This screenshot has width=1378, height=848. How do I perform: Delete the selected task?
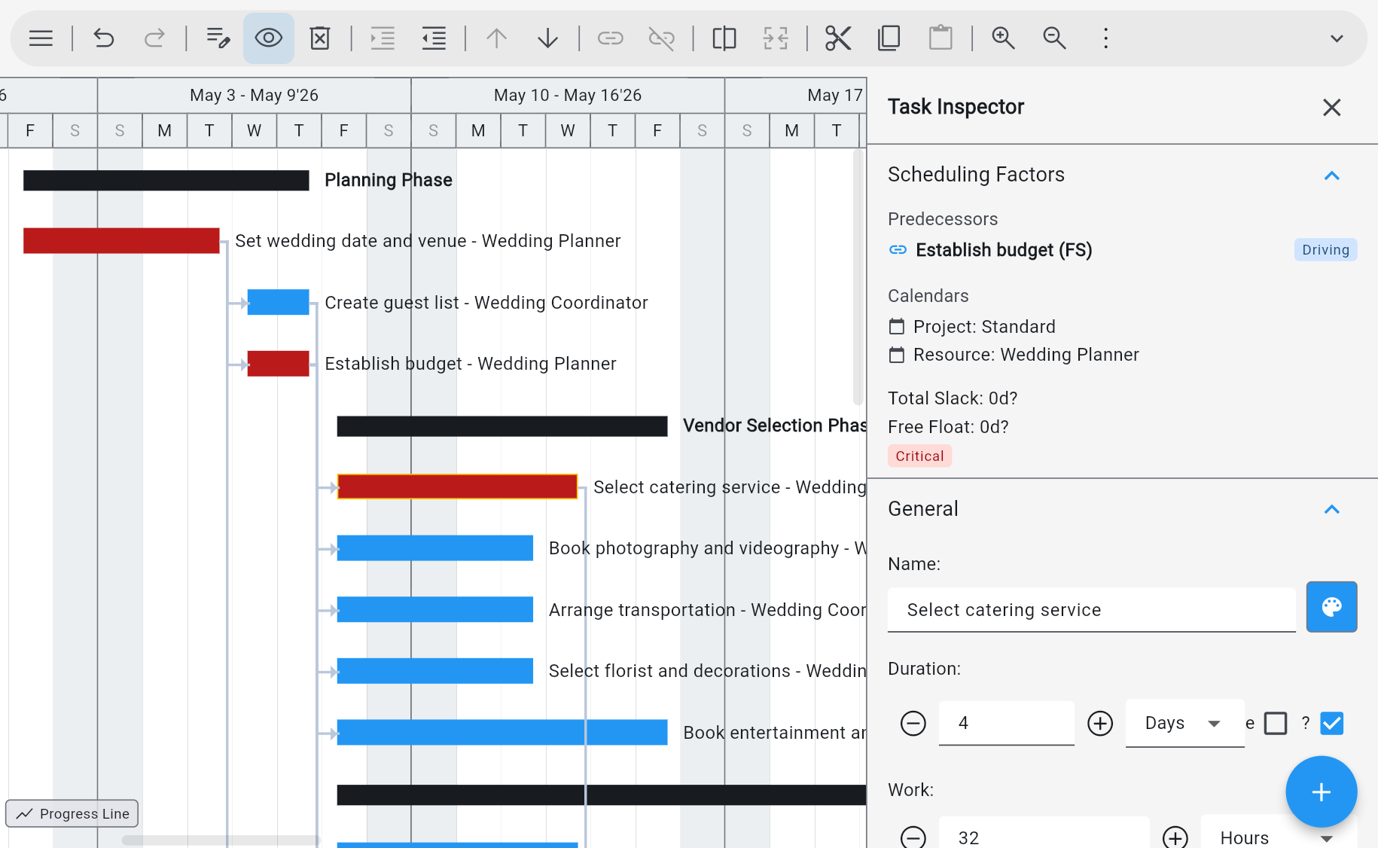click(x=319, y=38)
